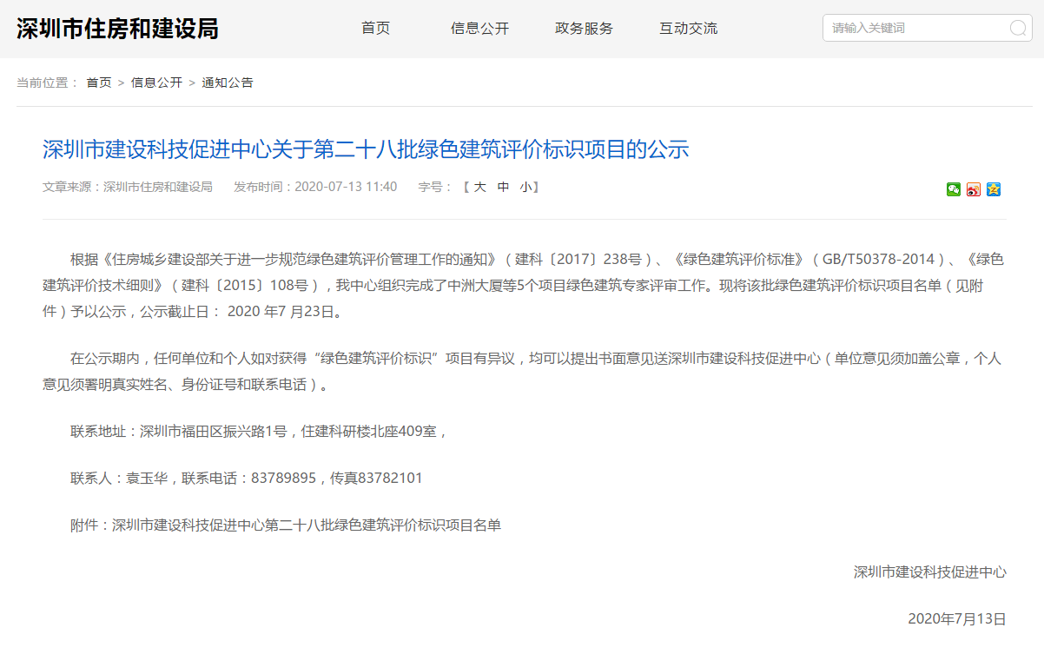Click the 字号 label

pos(435,187)
